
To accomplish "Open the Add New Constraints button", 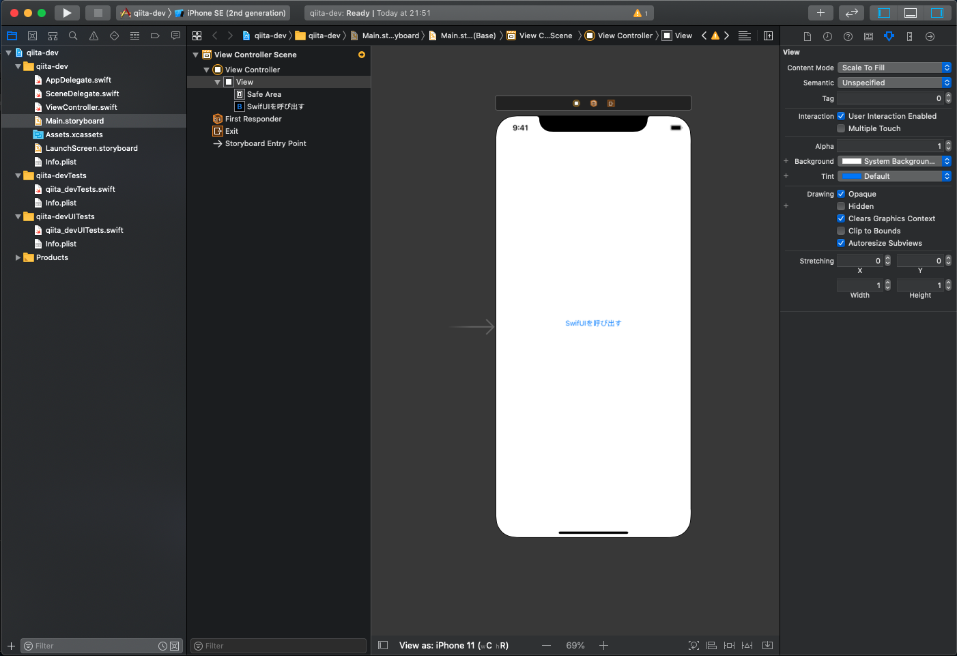I will pos(729,645).
